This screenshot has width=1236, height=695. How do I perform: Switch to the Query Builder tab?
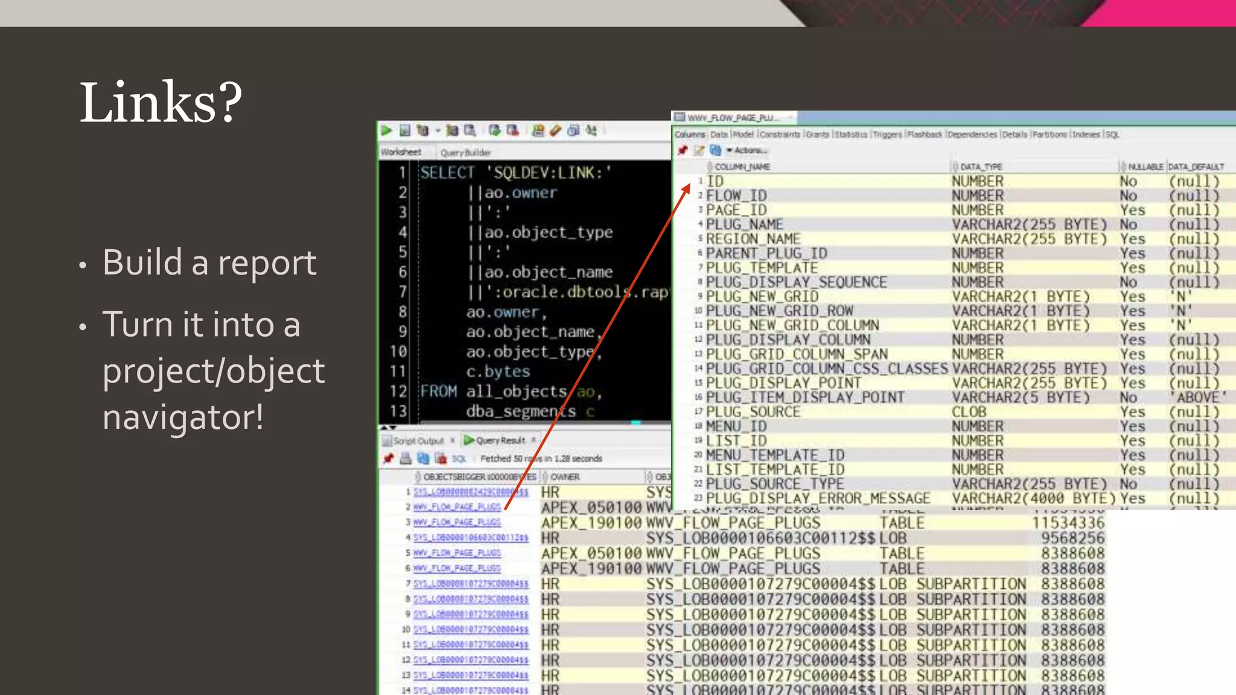coord(465,153)
